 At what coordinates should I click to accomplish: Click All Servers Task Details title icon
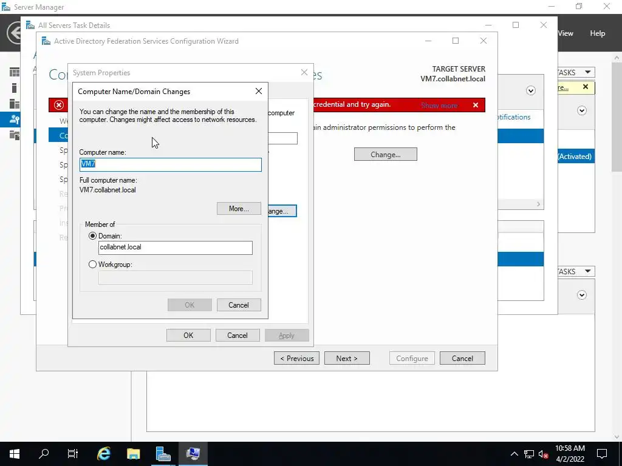tap(30, 25)
